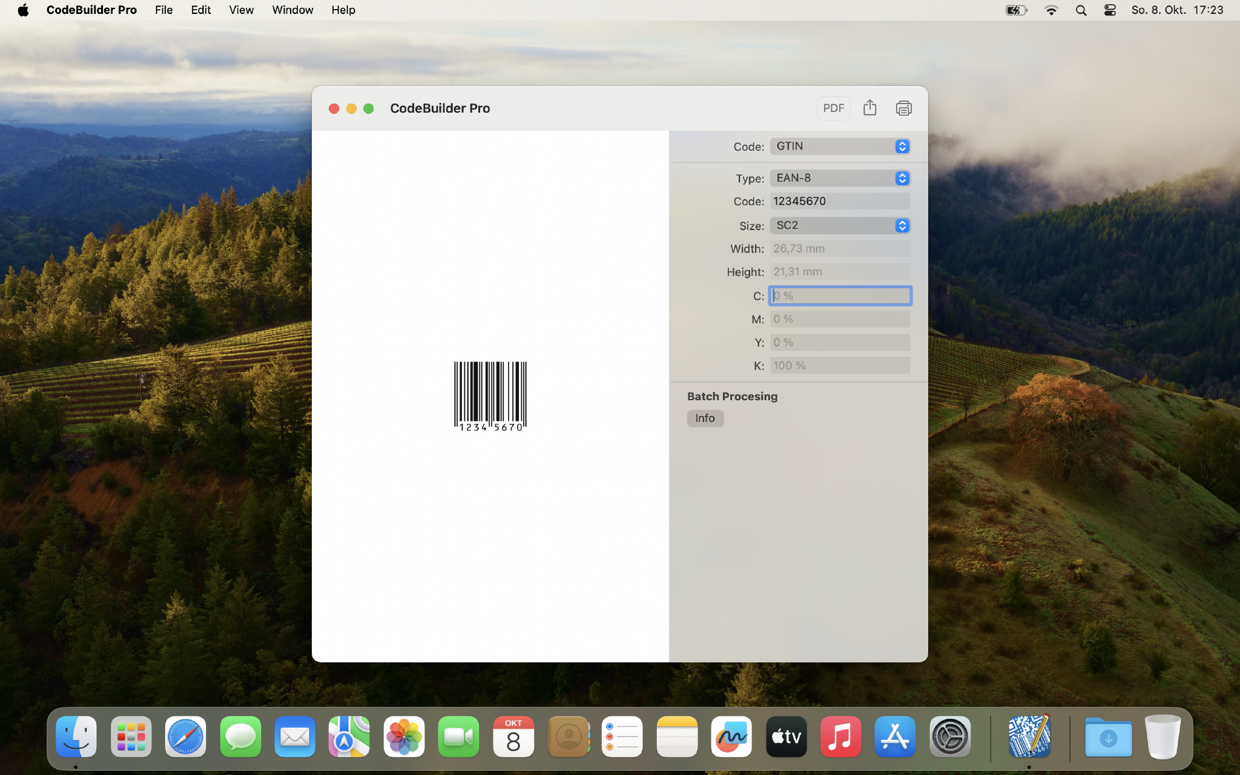Open App Store from the Dock
Screen dimensions: 1240x775
pos(895,737)
